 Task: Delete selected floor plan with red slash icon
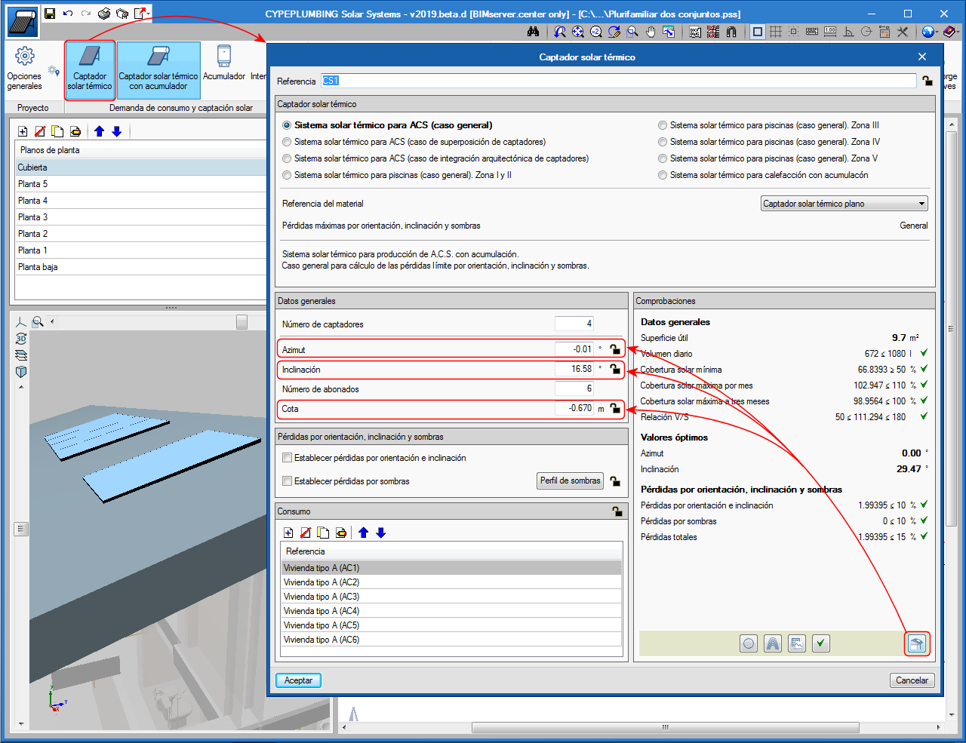(x=40, y=131)
